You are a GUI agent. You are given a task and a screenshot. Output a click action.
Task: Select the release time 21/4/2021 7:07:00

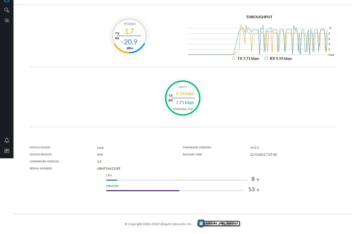(263, 155)
